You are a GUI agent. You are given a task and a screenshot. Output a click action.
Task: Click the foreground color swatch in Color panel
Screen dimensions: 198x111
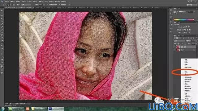(174, 12)
